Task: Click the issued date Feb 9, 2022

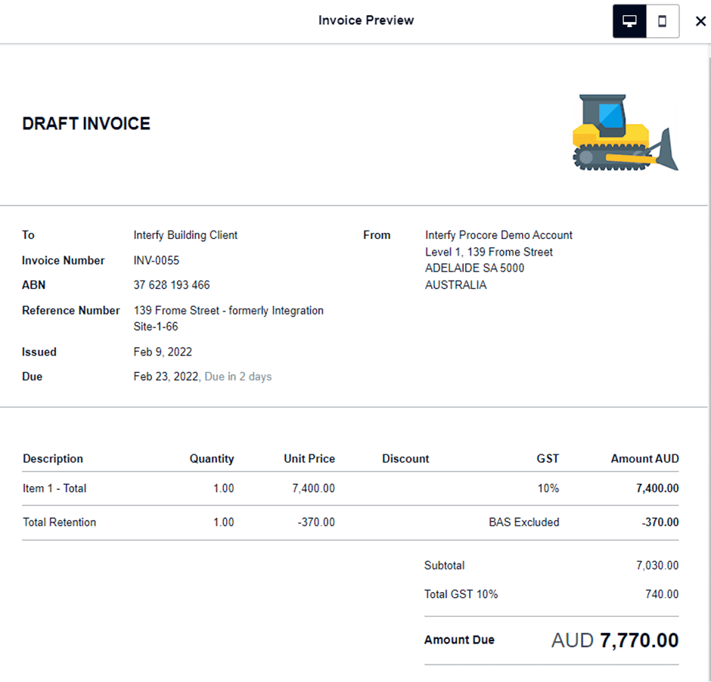Action: click(163, 352)
